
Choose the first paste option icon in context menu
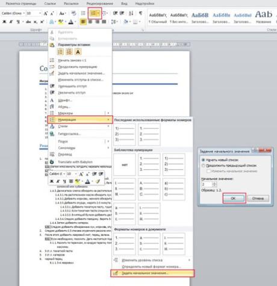(x=60, y=52)
